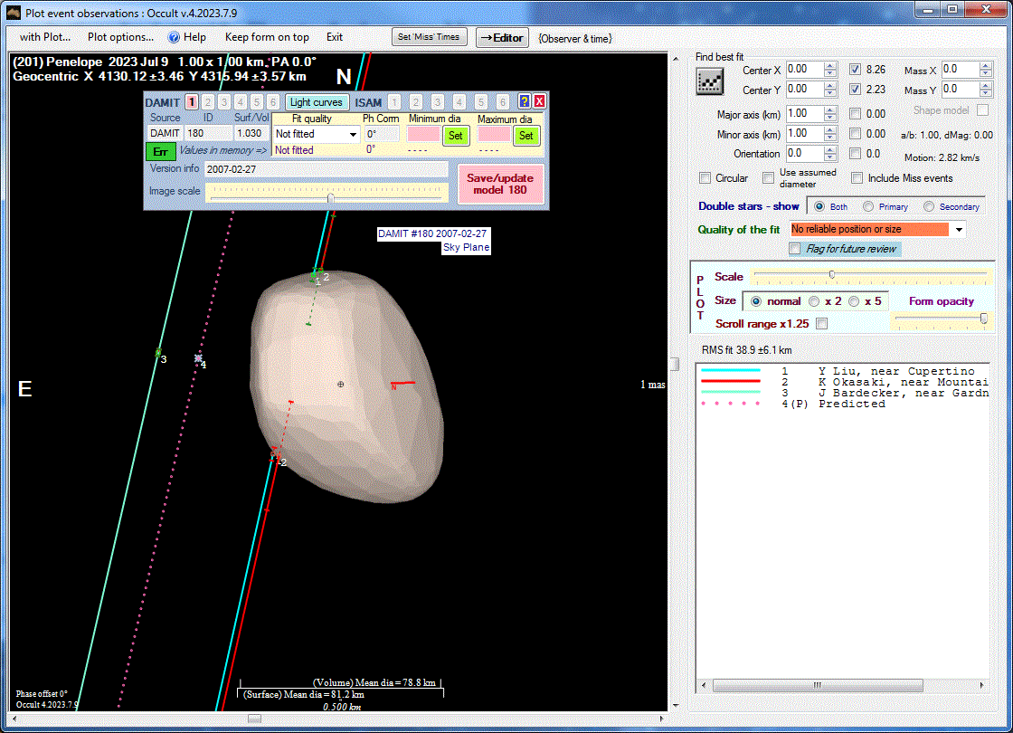Image resolution: width=1013 pixels, height=733 pixels.
Task: Close the shape model panel with red X
Action: click(x=539, y=101)
